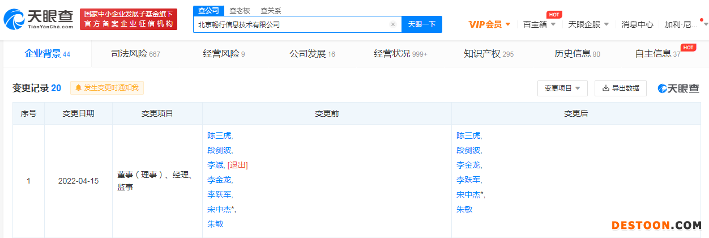Click the 天眼一下 search button
709x238 pixels.
click(x=422, y=24)
